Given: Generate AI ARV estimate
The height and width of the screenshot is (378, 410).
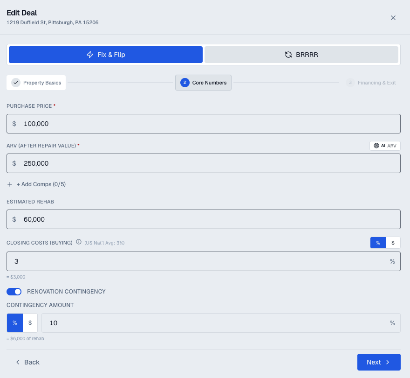Looking at the screenshot, I should click(385, 146).
